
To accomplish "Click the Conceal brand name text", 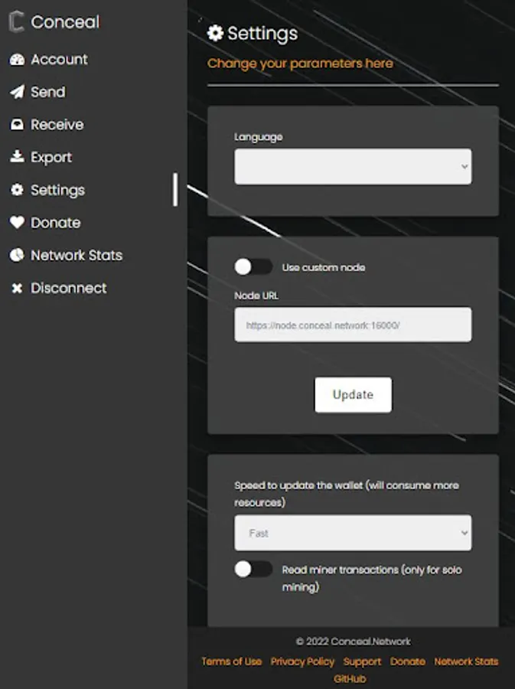I will pos(65,22).
